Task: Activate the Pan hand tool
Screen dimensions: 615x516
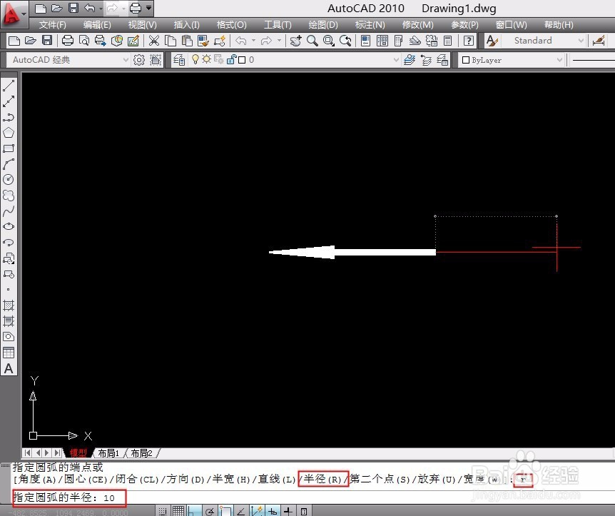Action: coord(295,41)
